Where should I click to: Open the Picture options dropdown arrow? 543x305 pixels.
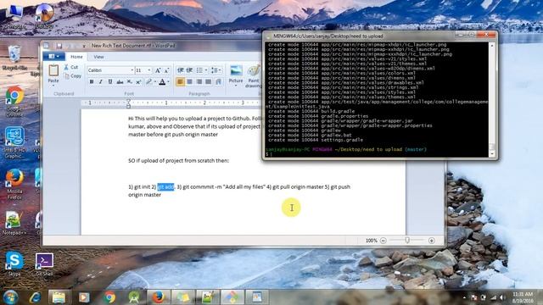coord(236,85)
